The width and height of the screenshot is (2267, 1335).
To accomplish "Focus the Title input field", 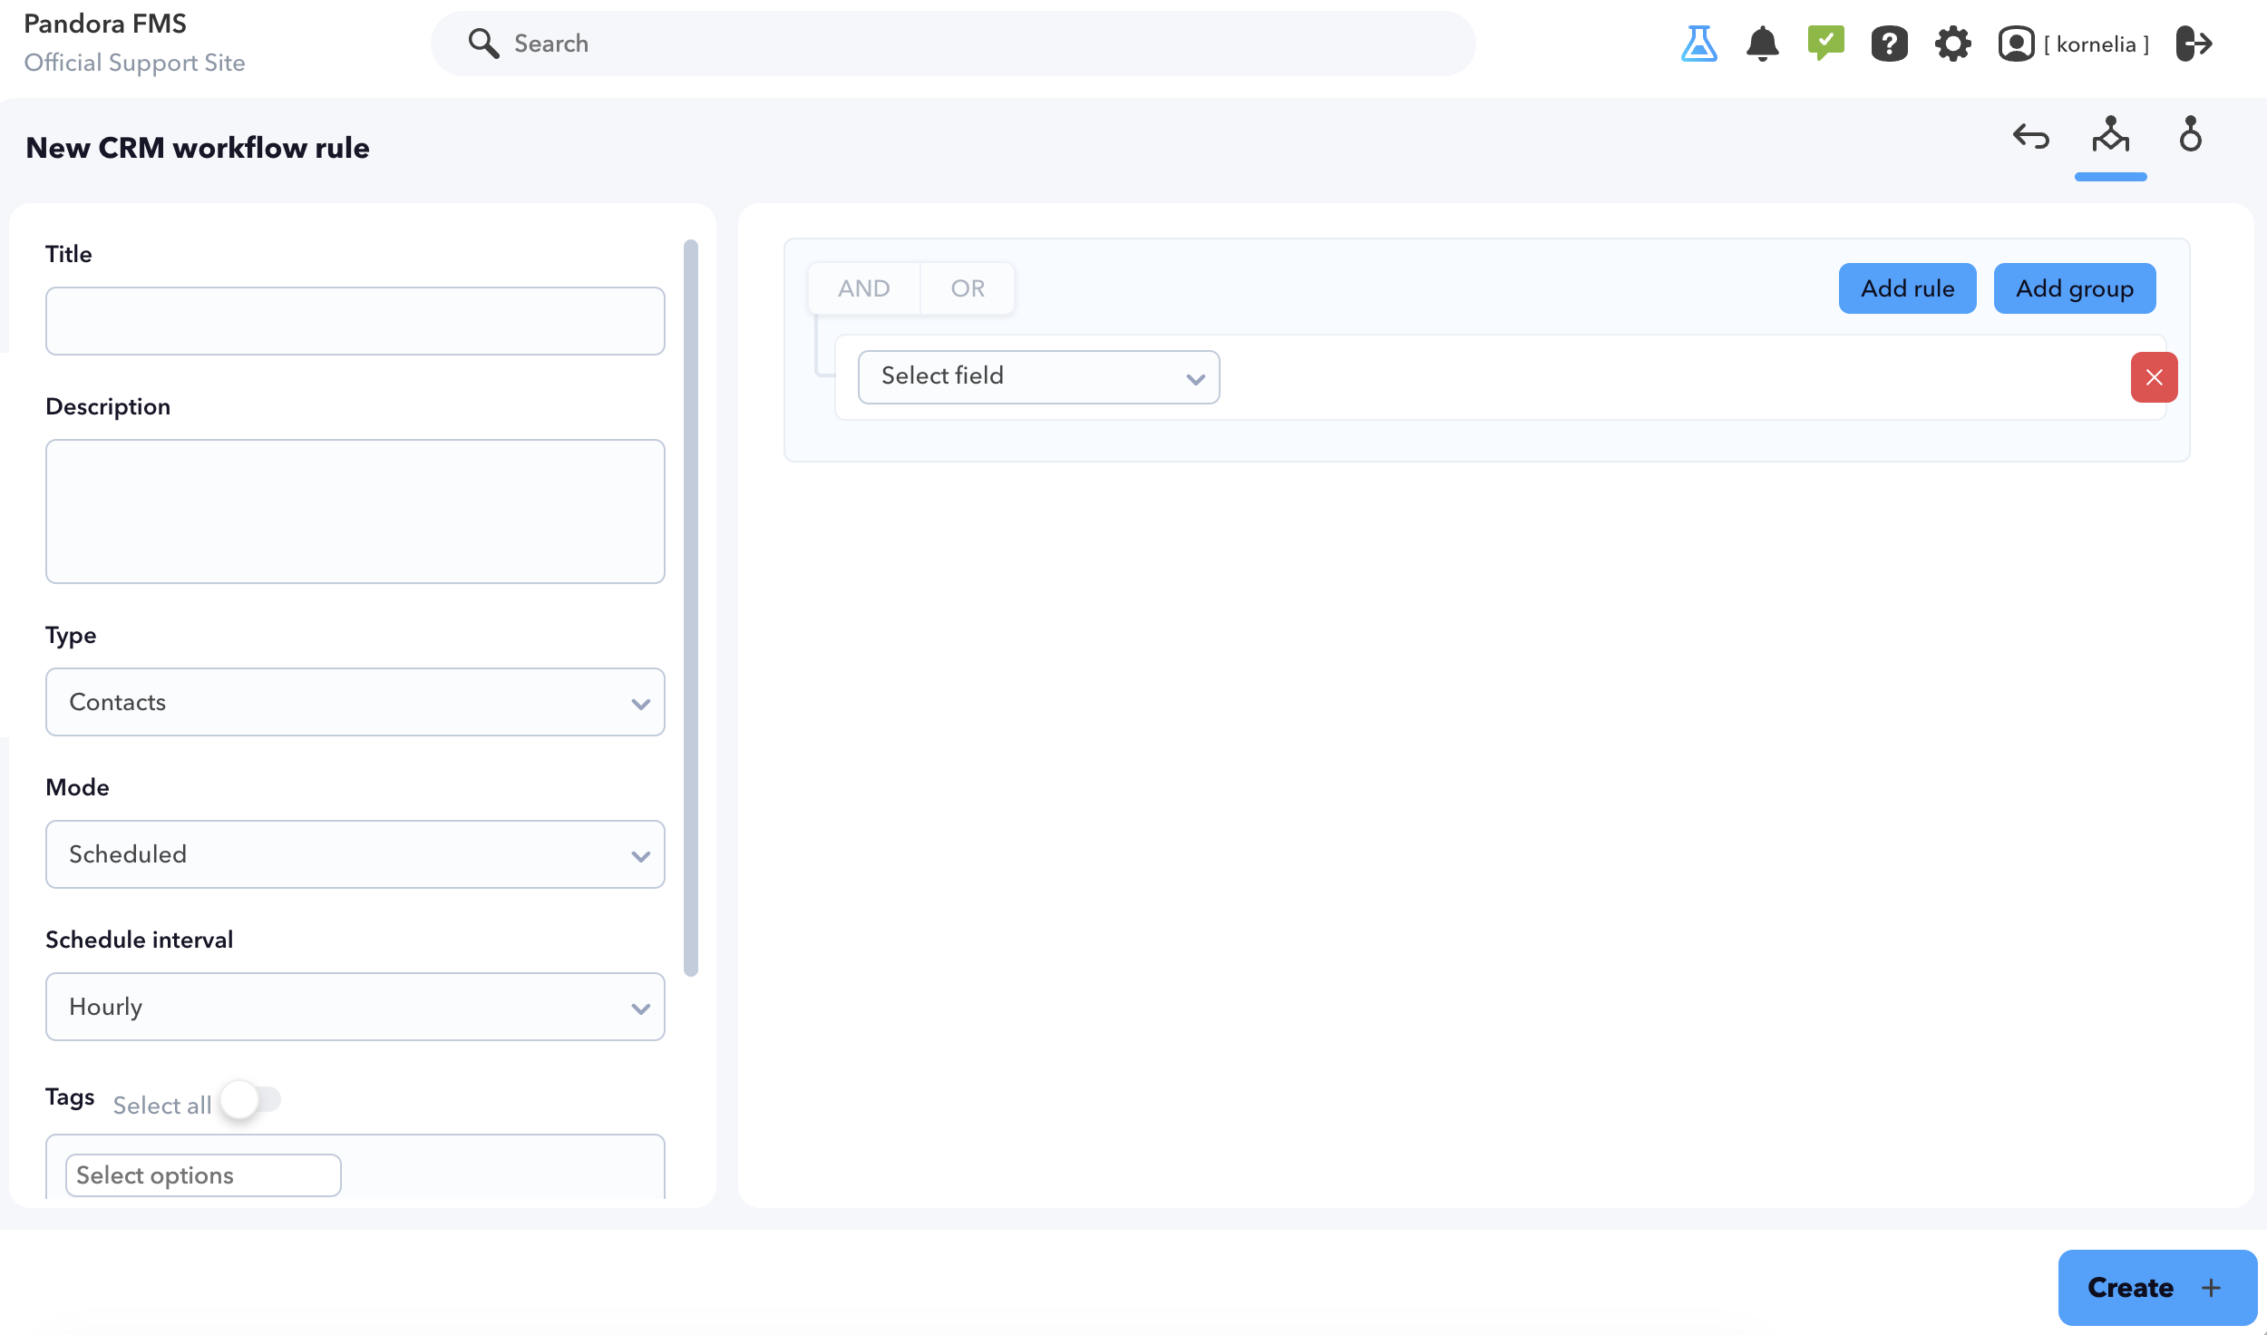I will [x=355, y=321].
